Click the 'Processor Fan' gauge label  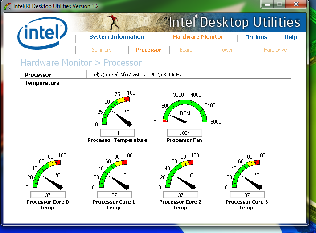[x=185, y=140]
